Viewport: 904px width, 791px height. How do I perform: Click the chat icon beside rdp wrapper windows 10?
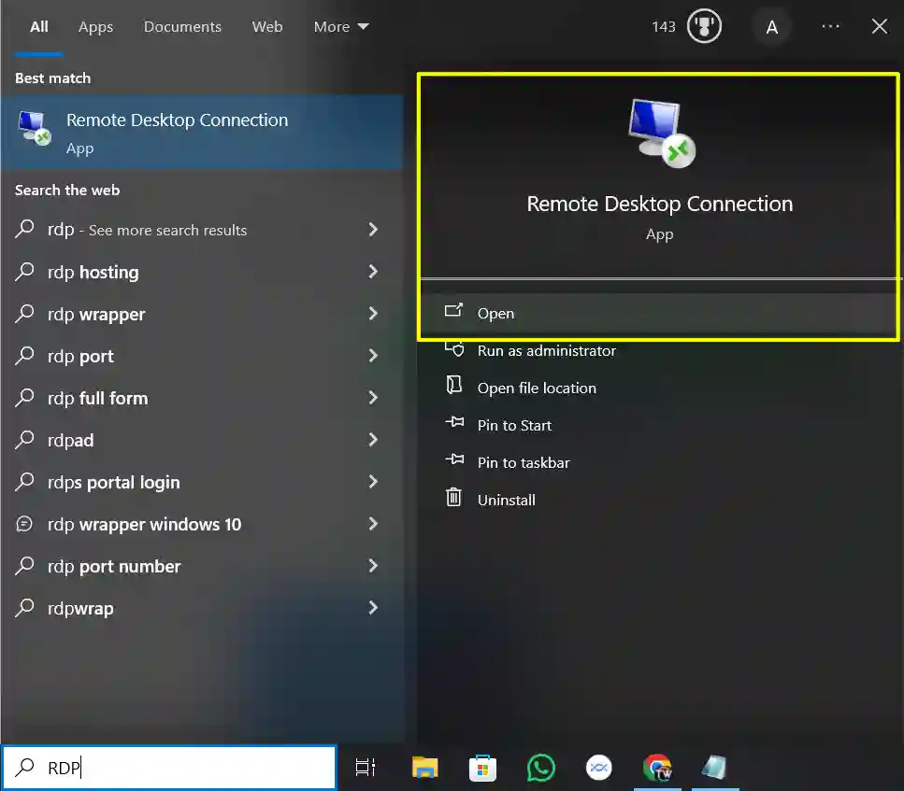(x=24, y=524)
